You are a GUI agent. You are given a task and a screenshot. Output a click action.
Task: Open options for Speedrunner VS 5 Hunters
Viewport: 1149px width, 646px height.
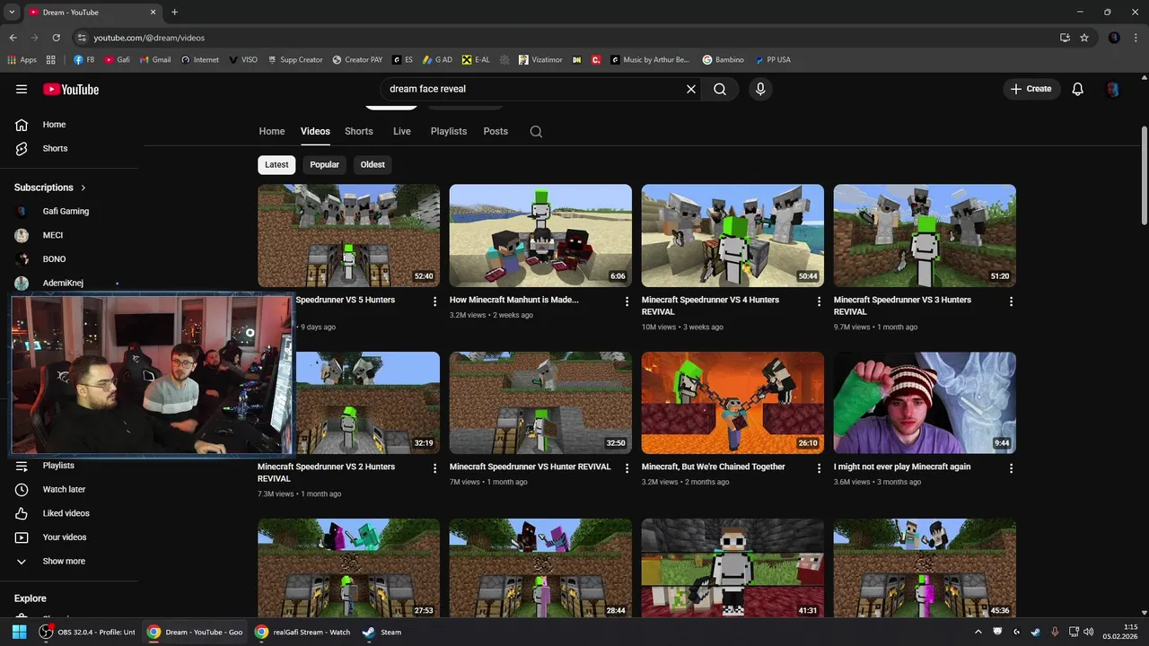[x=435, y=301]
